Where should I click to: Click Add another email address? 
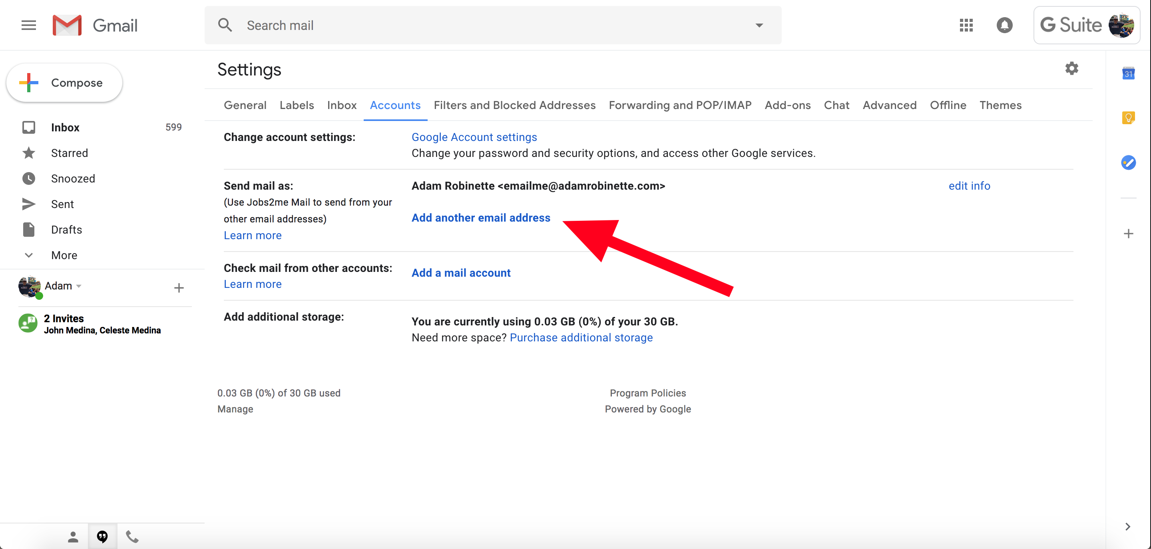coord(481,218)
